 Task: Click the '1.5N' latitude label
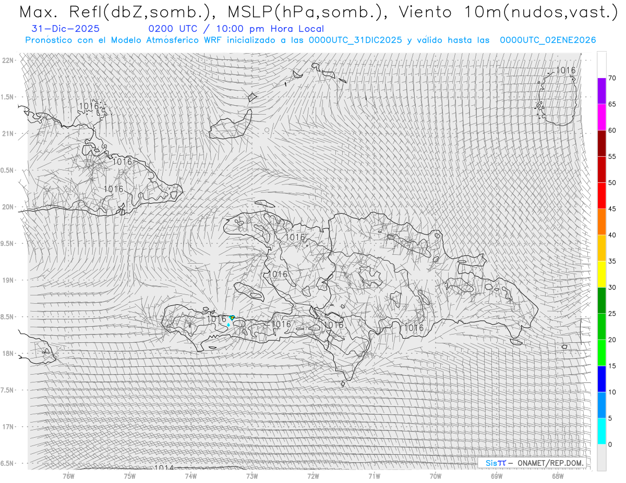pos(8,97)
